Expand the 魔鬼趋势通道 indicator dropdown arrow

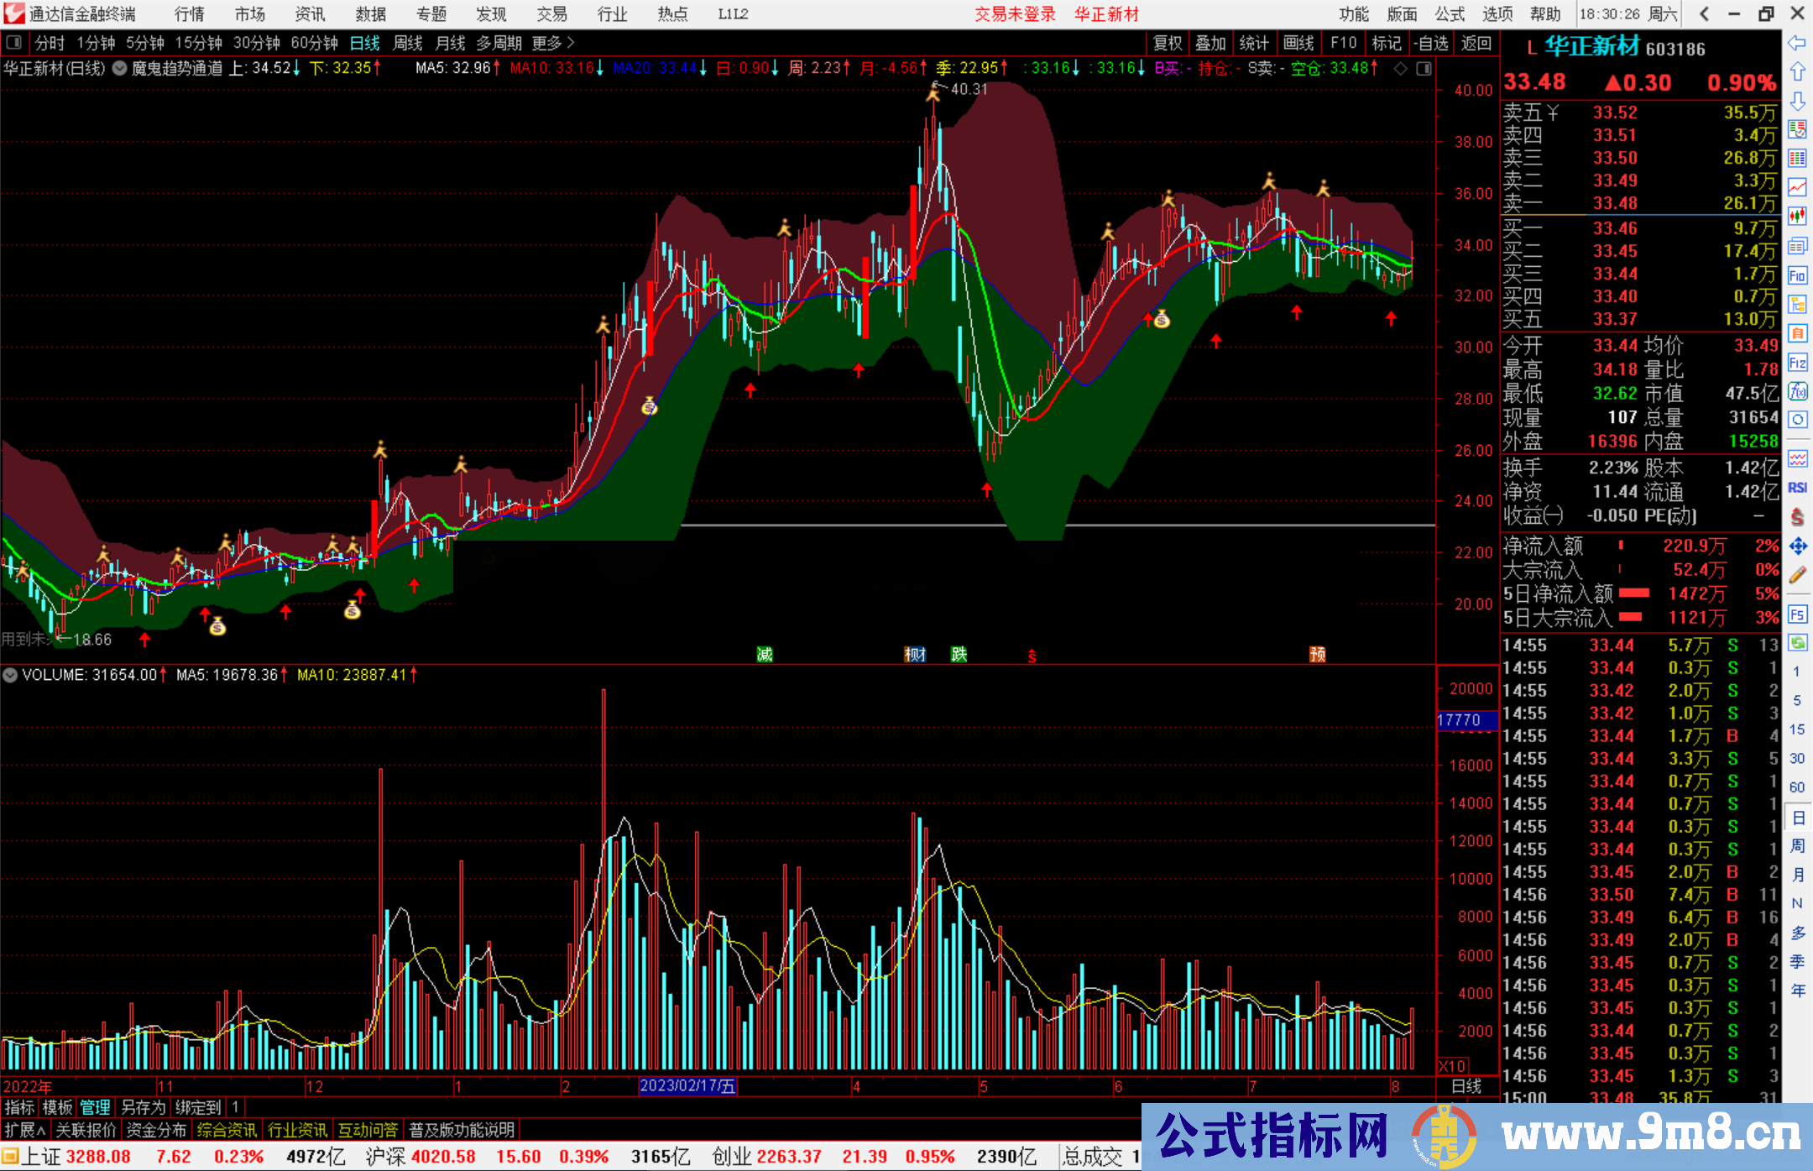click(x=120, y=69)
